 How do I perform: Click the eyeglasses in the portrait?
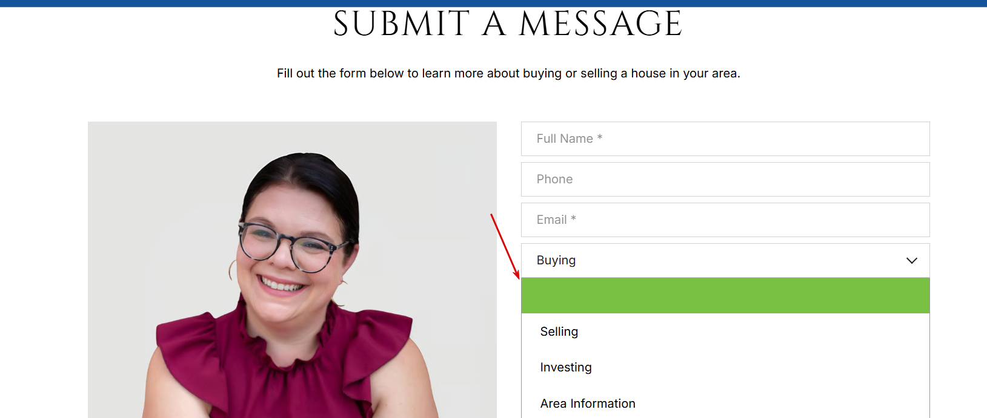click(x=293, y=247)
